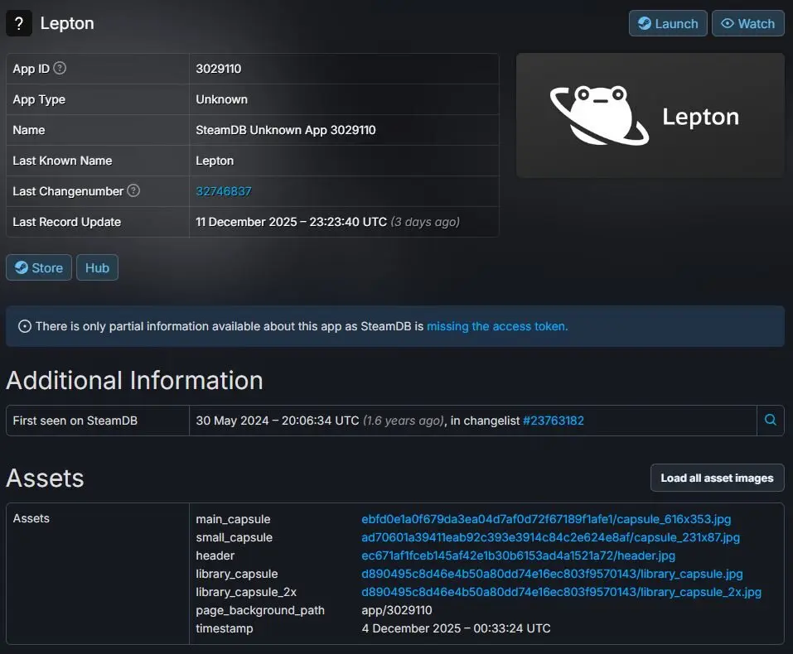Toggle Watch for this app
Screen dimensions: 793x654
click(747, 23)
